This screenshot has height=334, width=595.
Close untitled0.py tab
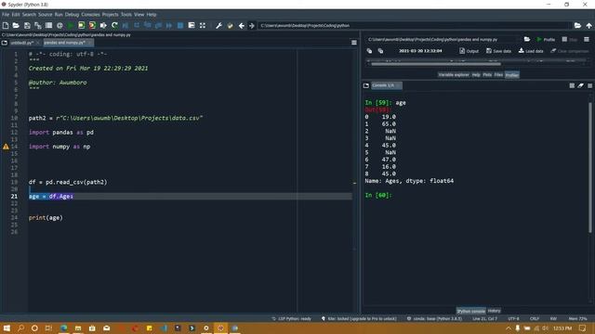coord(37,43)
